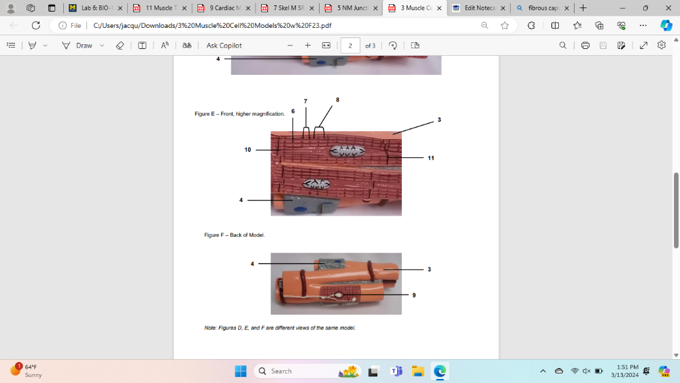
Task: Click the Read aloud icon
Action: [x=165, y=46]
